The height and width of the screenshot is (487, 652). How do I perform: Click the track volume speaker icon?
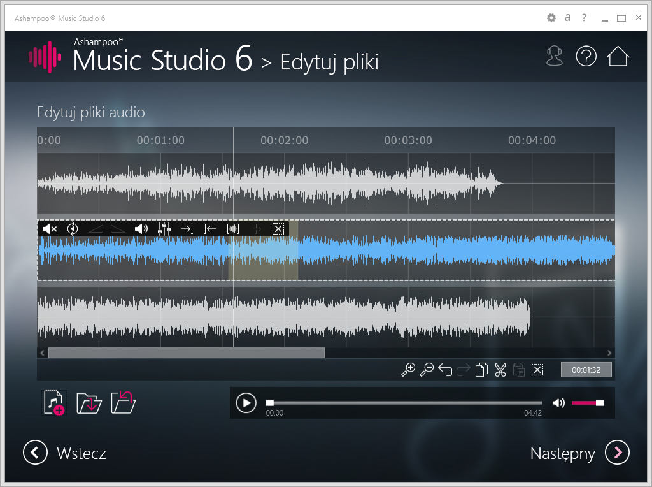(141, 229)
